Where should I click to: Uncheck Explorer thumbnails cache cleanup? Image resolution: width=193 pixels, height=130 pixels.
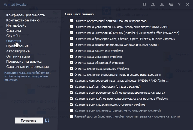click(x=71, y=45)
